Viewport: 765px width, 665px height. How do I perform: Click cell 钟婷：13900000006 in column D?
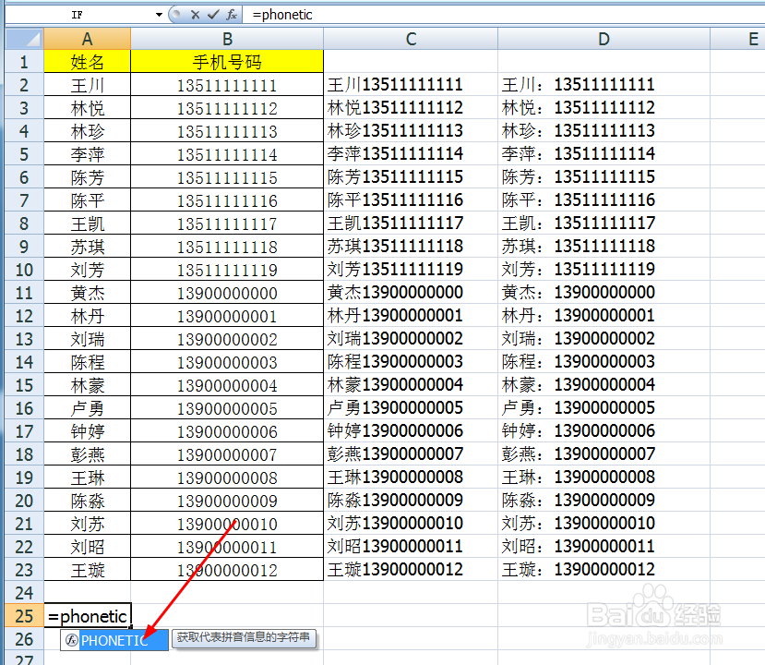tap(604, 431)
